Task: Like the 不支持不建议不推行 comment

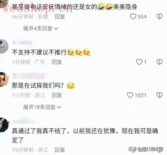Action: [x=139, y=62]
